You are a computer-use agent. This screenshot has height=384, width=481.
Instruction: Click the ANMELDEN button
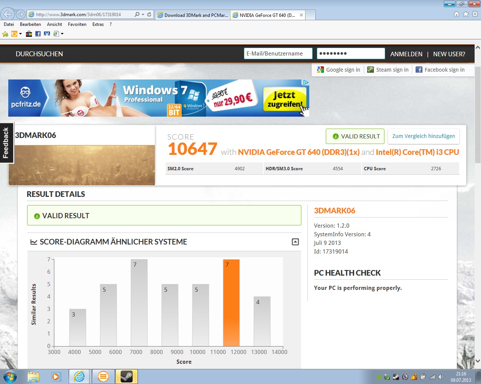(406, 54)
